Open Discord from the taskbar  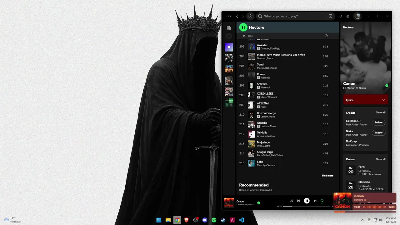pos(205,220)
